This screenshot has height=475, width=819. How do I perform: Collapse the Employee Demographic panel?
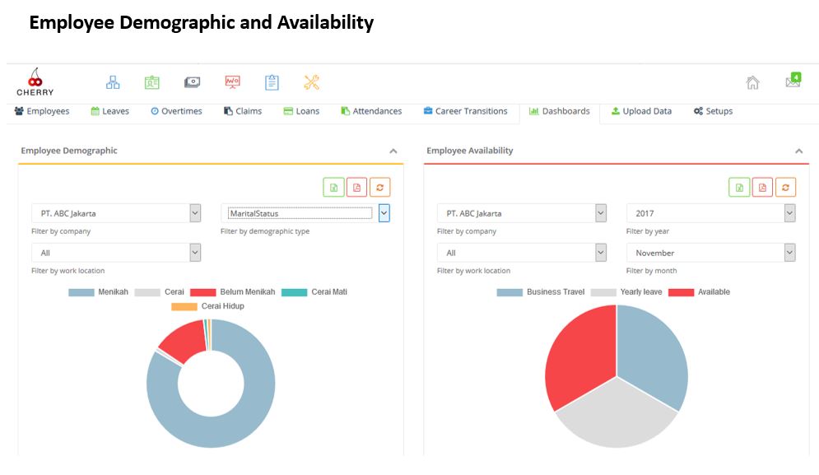[x=393, y=151]
